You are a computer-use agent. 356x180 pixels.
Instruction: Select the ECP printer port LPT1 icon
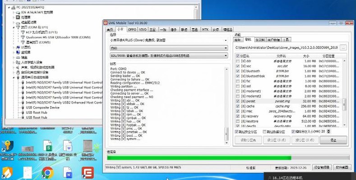pos(23,32)
